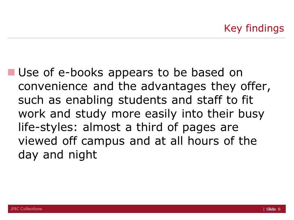Click the phrase "day and night"
This screenshot has height=220, width=294.
pyautogui.click(x=58, y=155)
